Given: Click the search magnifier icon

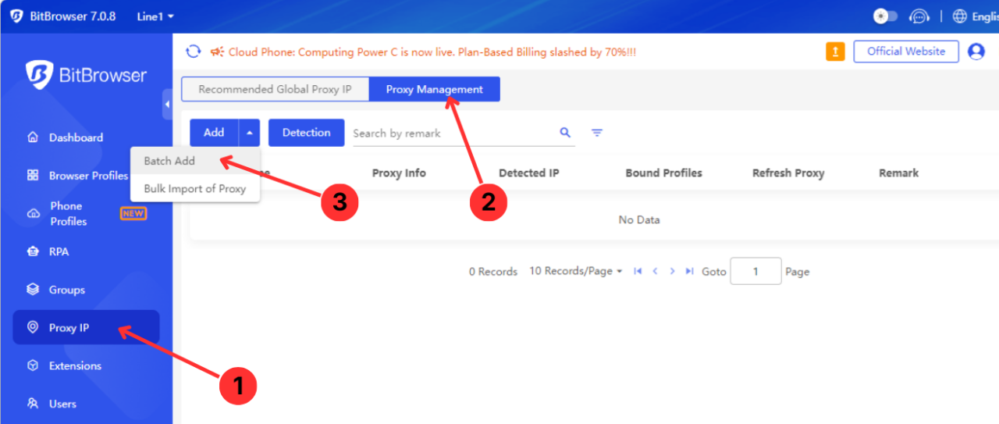Looking at the screenshot, I should pos(565,133).
